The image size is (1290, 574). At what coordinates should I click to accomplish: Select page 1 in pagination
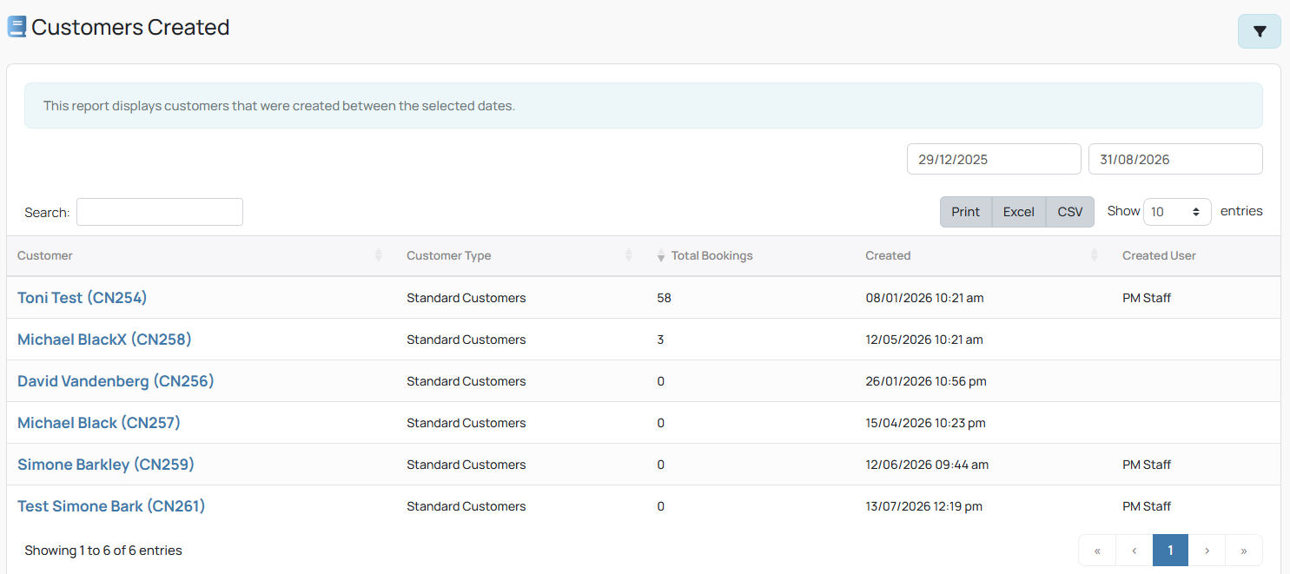point(1170,551)
